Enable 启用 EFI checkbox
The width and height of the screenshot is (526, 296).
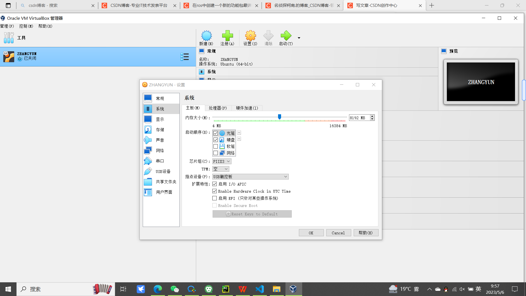tap(215, 198)
